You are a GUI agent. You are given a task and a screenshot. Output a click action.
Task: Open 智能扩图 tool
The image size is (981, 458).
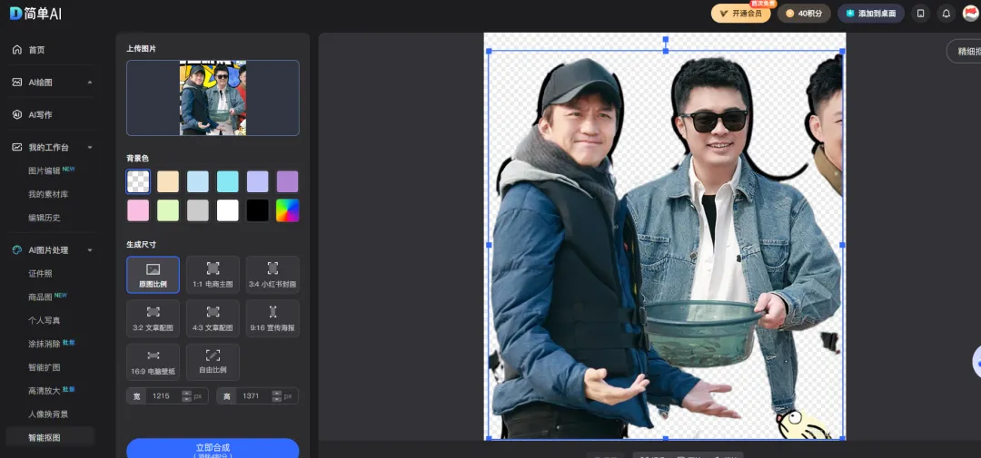pos(45,367)
